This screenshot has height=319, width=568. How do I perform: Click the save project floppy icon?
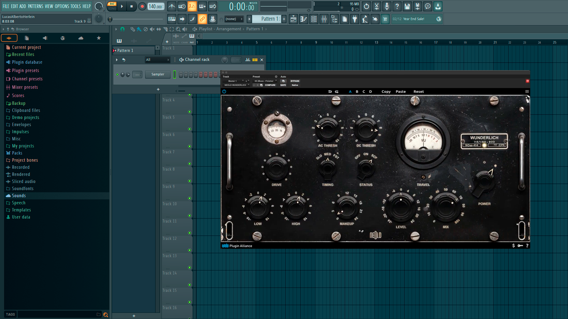tap(407, 6)
